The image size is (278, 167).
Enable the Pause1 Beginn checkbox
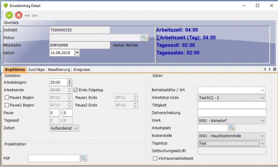tap(7, 98)
